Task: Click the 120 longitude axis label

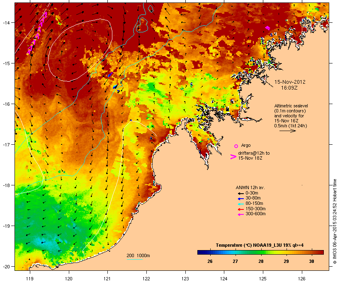Action: (x=69, y=279)
